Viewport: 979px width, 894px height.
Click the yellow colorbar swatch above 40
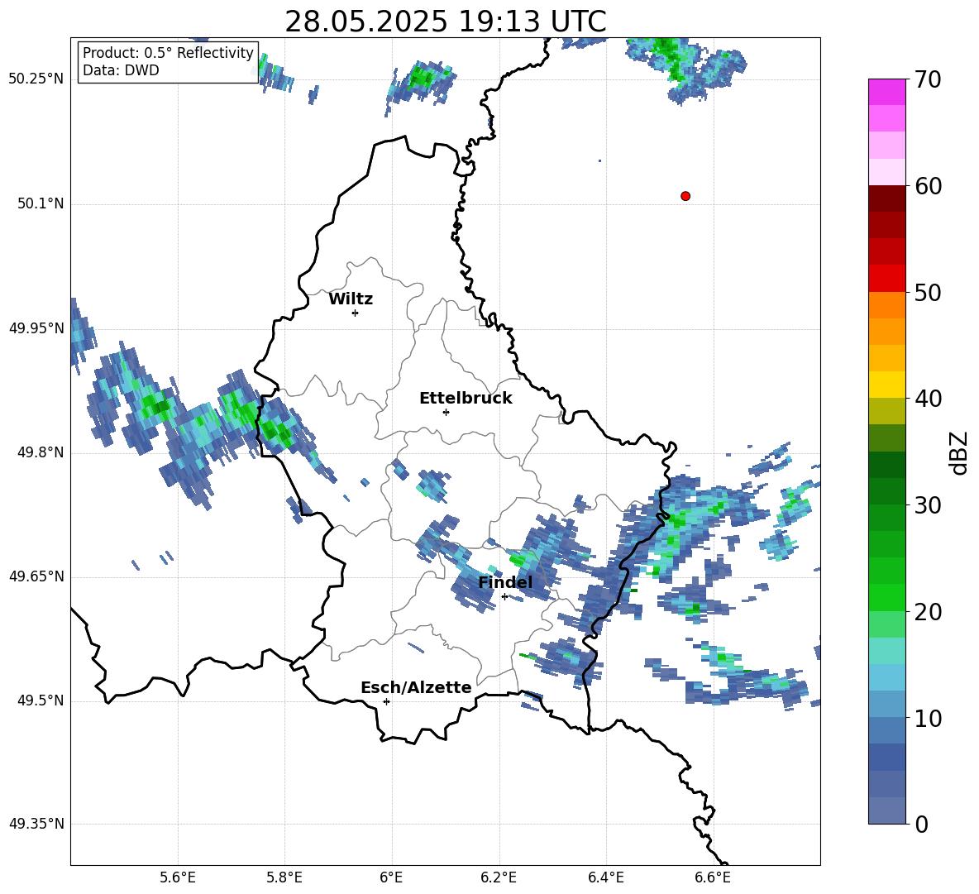coord(886,385)
